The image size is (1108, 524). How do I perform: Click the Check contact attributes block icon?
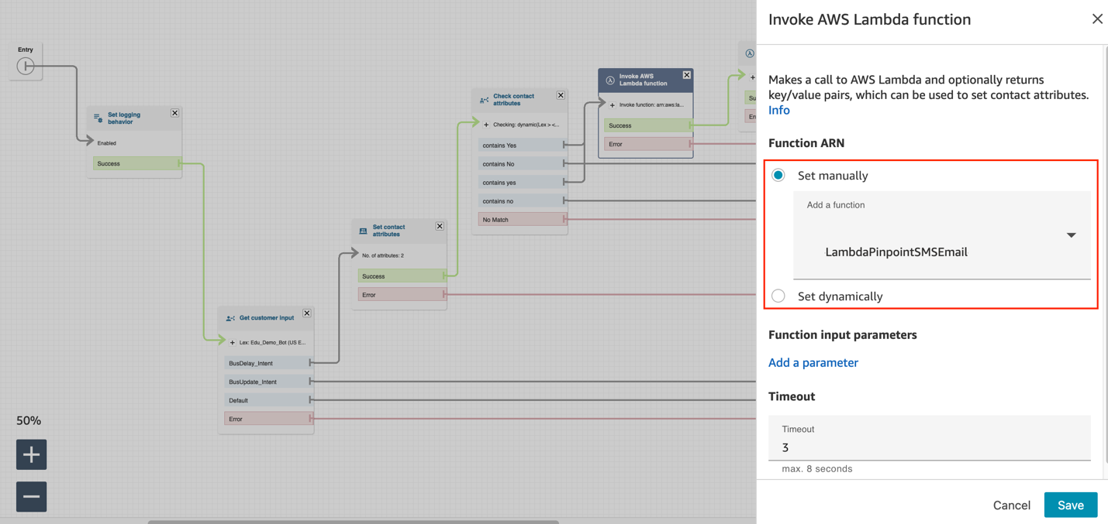click(483, 98)
